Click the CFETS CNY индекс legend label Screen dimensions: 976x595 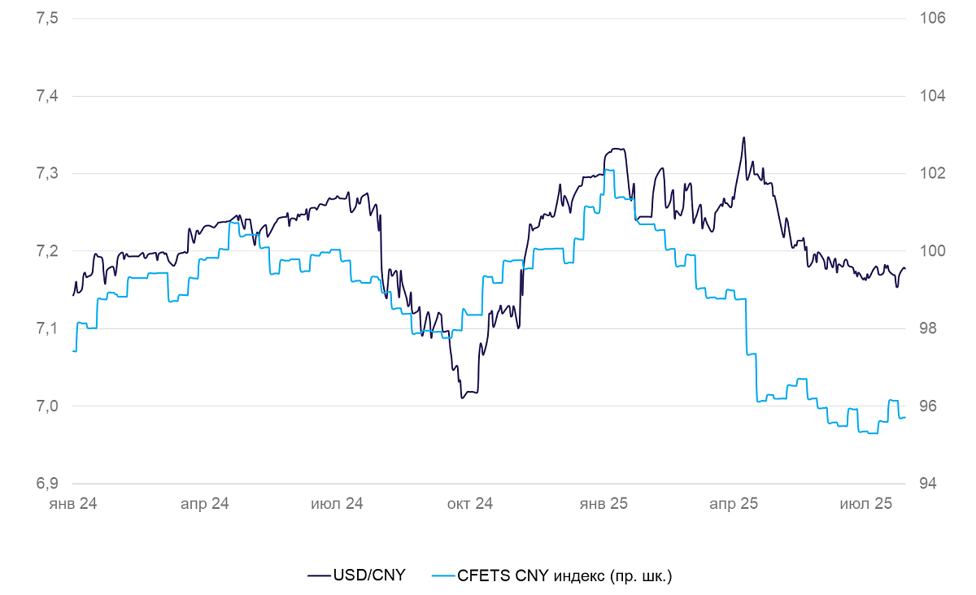pos(564,576)
